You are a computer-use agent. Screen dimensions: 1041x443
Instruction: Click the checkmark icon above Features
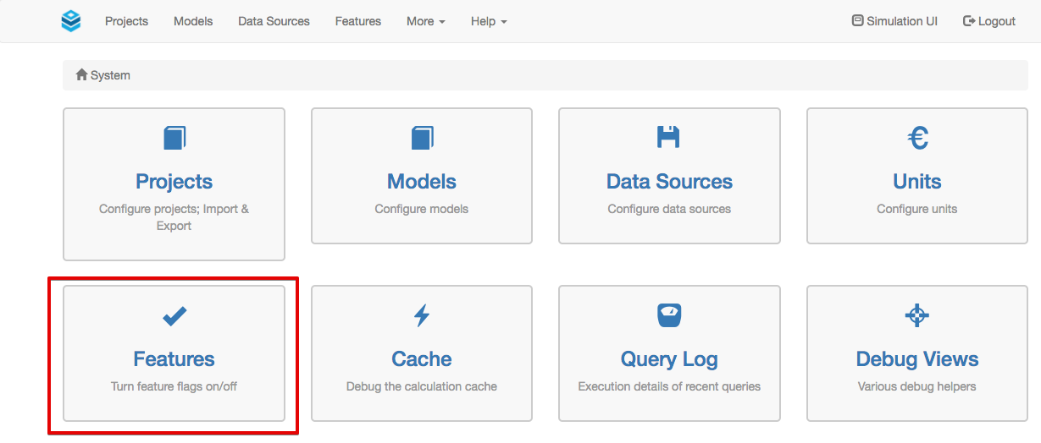(x=174, y=316)
